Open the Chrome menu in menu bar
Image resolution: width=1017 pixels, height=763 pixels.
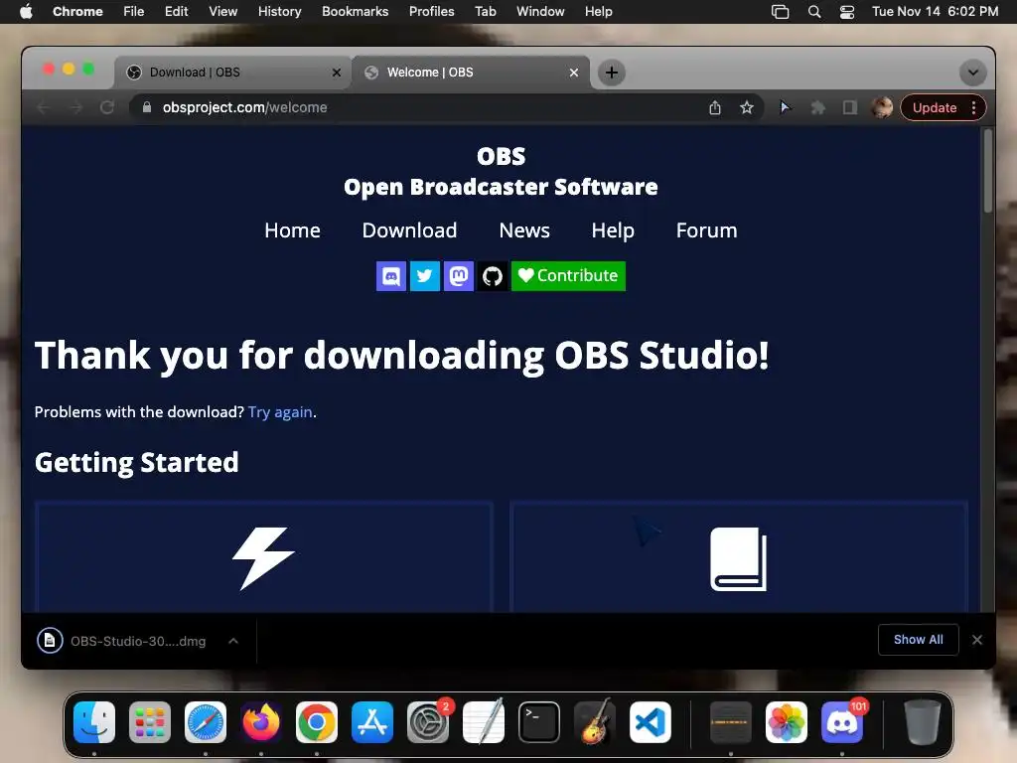point(77,12)
